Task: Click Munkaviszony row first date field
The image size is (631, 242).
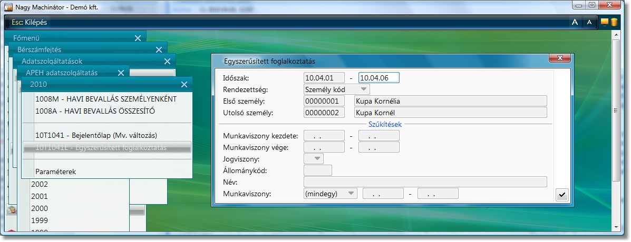Action: pyautogui.click(x=383, y=194)
